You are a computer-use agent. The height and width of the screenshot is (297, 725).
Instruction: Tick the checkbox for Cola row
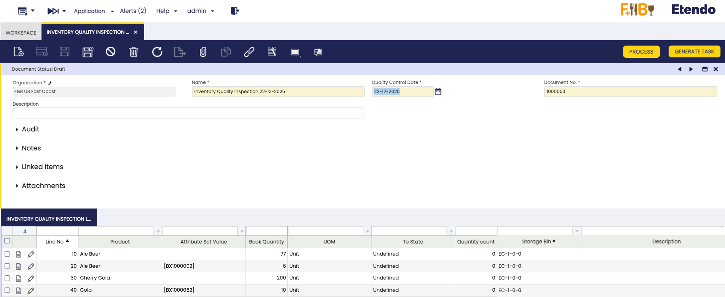[x=7, y=290]
